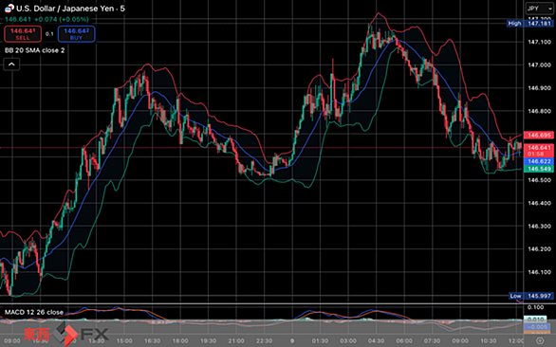Open chart settings gear in bottom corner

540,341
